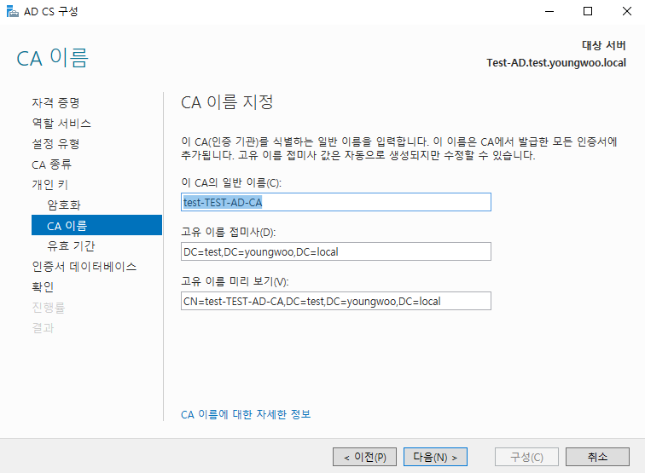Click the 이 CA의 일반 이름(C) label
Viewport: 645px width, 473px height.
click(231, 183)
